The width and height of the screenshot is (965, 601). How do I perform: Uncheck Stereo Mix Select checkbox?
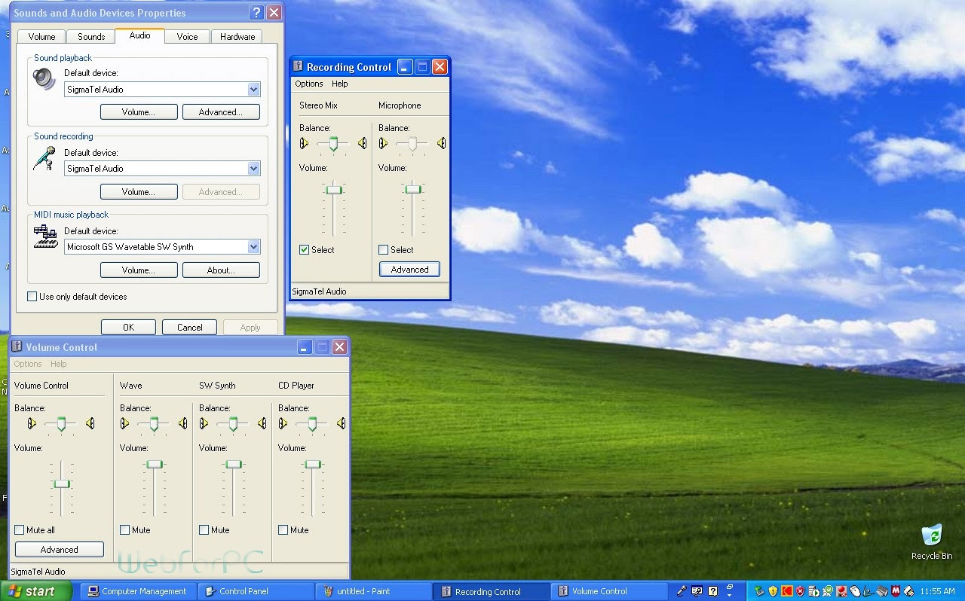pyautogui.click(x=305, y=250)
